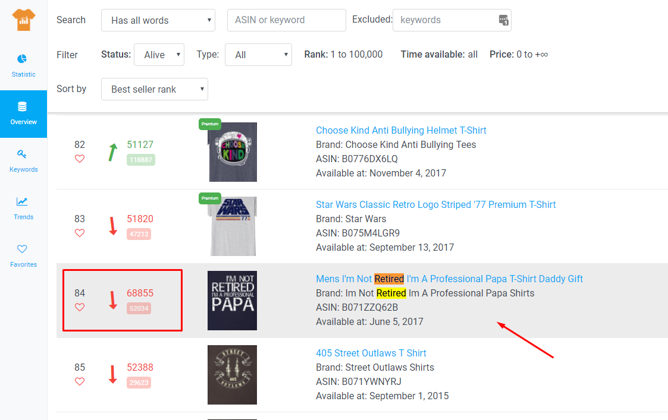This screenshot has width=668, height=420.
Task: Click the best seller rank value 52388
Action: [140, 367]
